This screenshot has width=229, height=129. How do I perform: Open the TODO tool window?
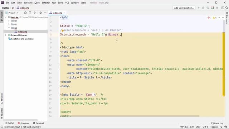10,123
